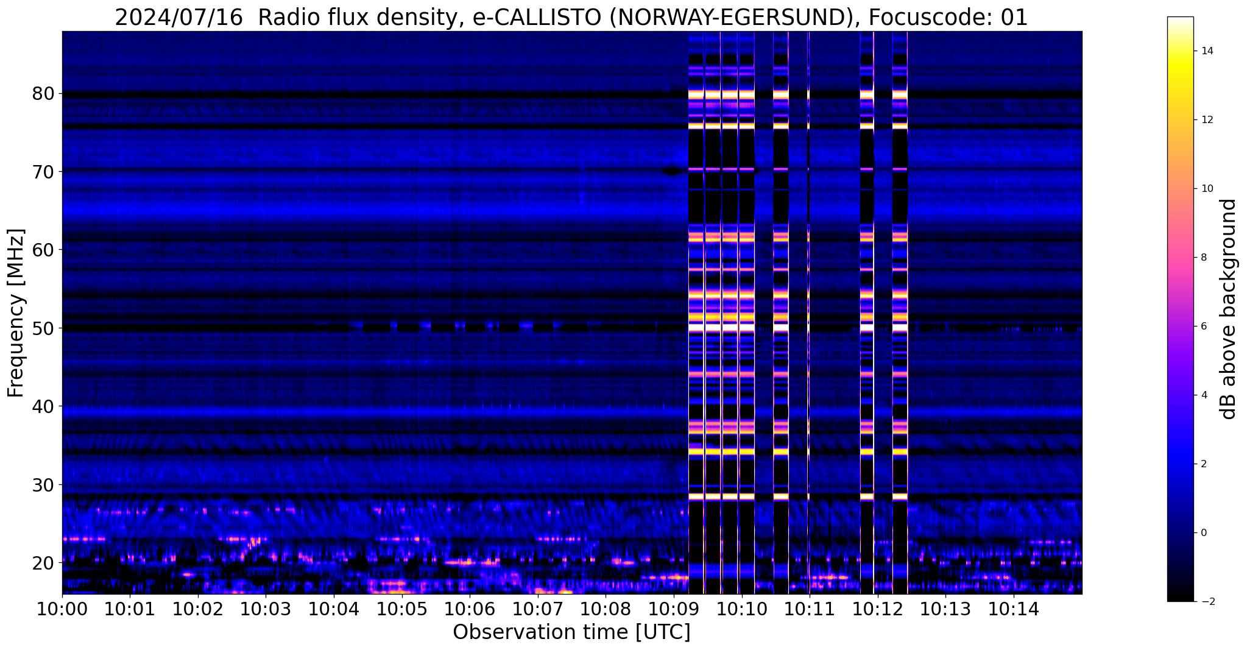Click the colorbar tick label 8
This screenshot has height=650, width=1247.
[1203, 258]
